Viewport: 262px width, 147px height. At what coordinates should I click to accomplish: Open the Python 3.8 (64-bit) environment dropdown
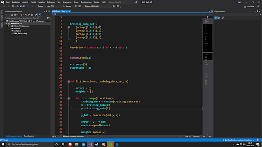(x=98, y=6)
